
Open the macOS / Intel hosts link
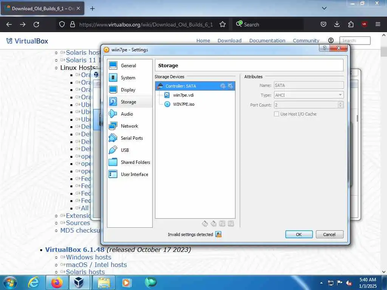(x=96, y=265)
